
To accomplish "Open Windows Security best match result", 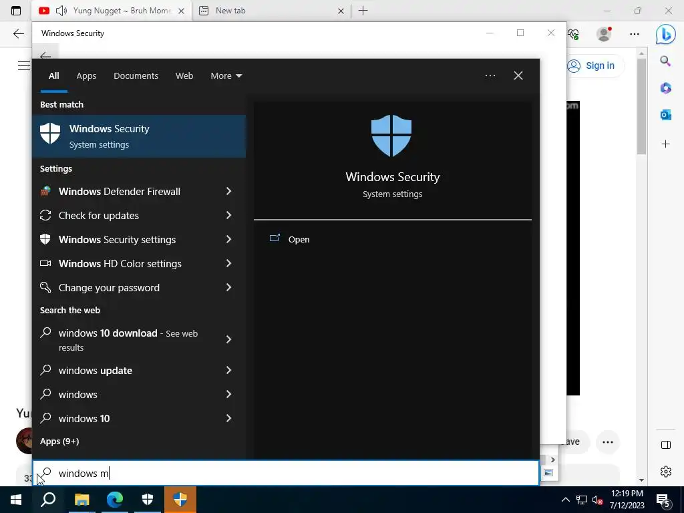I will tap(139, 136).
